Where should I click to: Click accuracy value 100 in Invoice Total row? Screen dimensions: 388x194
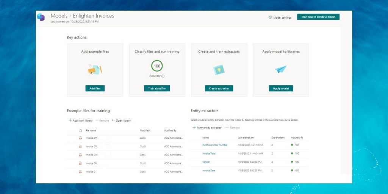point(297,153)
